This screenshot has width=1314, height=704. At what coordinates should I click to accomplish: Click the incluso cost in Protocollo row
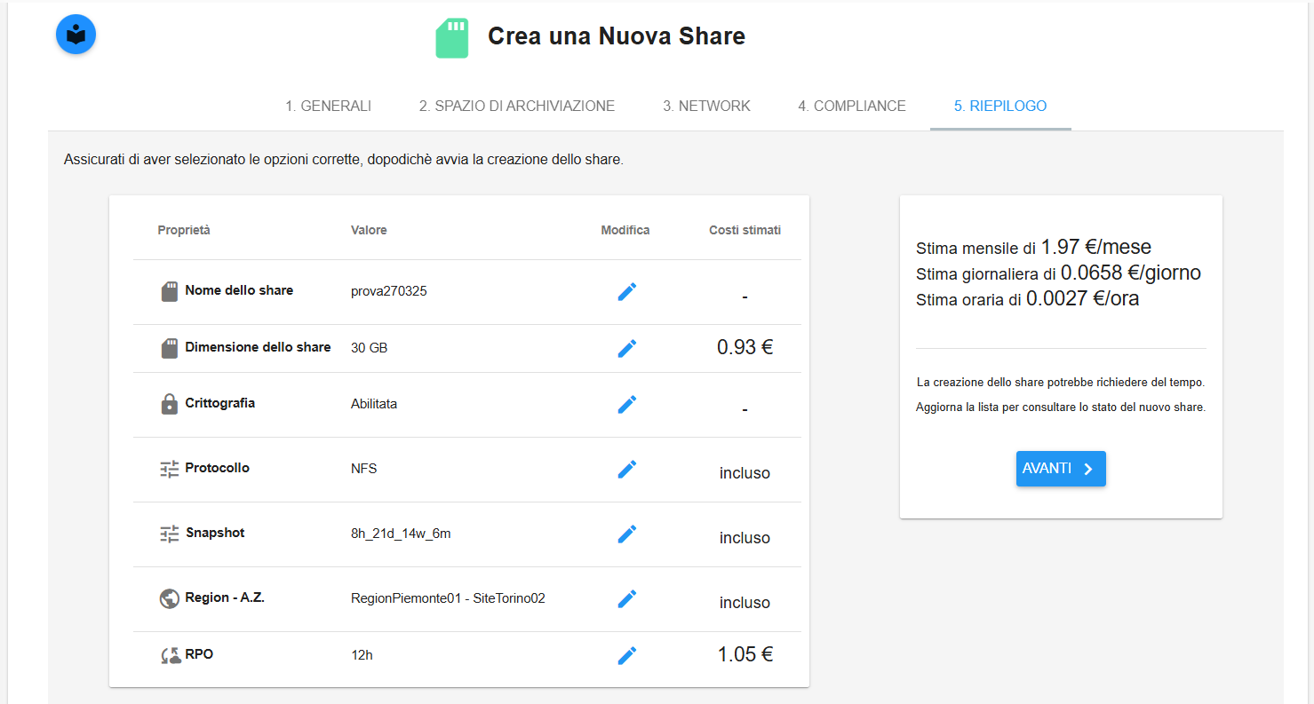pyautogui.click(x=745, y=473)
